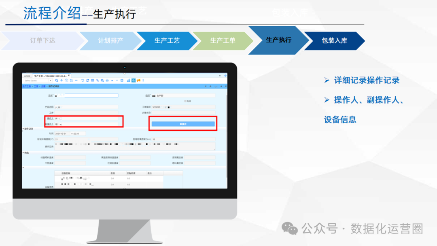Toggle the 有效 checkbox
The image size is (437, 246).
[185, 101]
